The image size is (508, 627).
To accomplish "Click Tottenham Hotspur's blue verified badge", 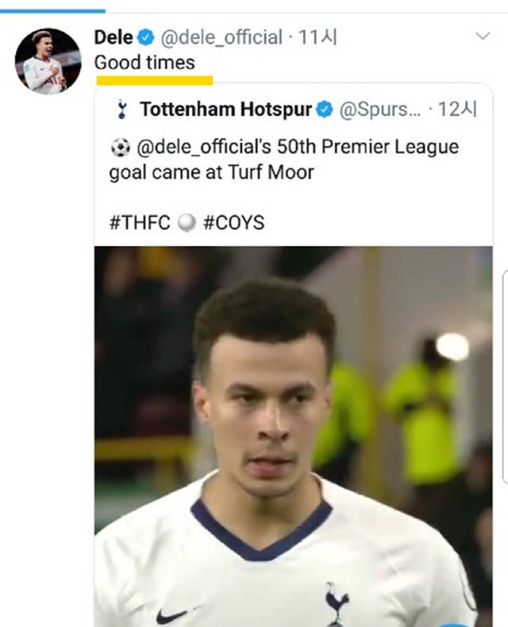I will (325, 110).
